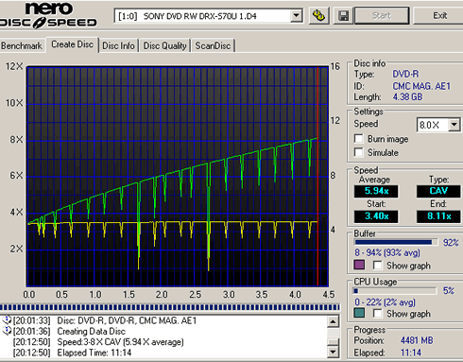Expand the 8.0X speed dropdown
Image resolution: width=463 pixels, height=362 pixels.
tap(454, 125)
